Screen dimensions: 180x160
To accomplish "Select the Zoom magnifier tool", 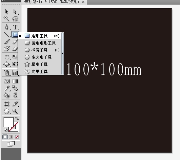I will [15, 111].
